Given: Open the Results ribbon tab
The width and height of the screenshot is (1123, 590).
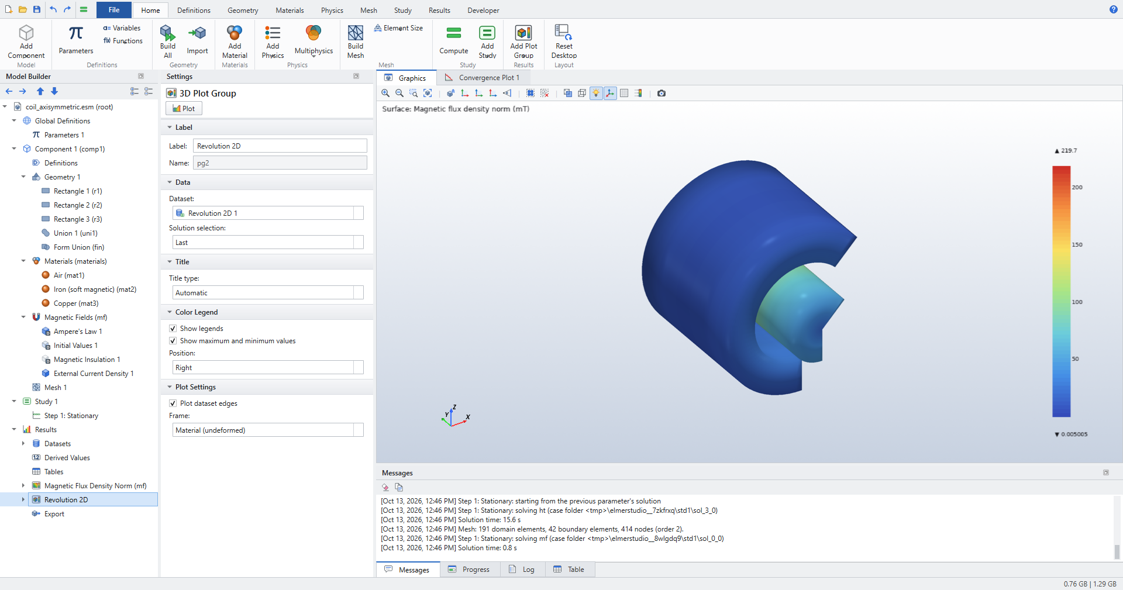Looking at the screenshot, I should pos(439,11).
